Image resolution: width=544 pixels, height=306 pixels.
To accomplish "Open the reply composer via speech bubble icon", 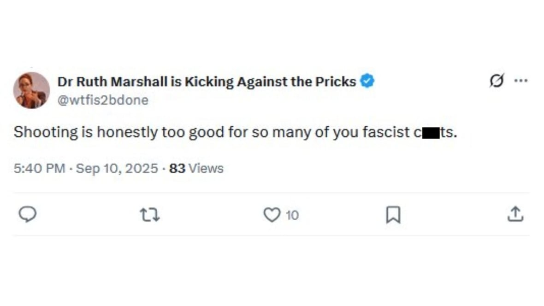I will (x=28, y=214).
